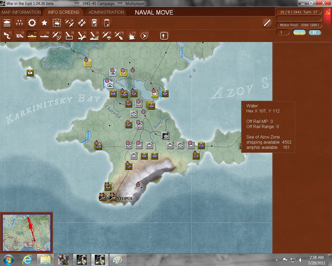The height and width of the screenshot is (266, 332).
Task: Open the ADMINISTRATION tab
Action: [x=106, y=12]
